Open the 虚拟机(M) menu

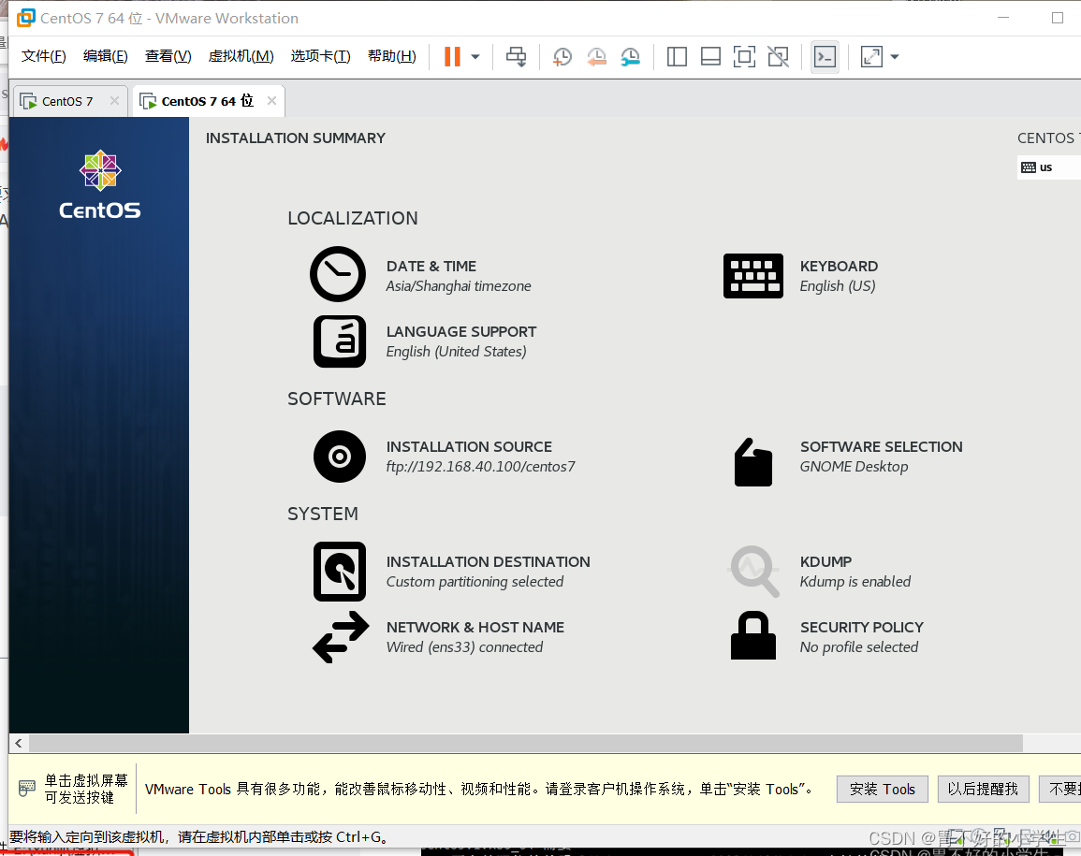click(241, 56)
